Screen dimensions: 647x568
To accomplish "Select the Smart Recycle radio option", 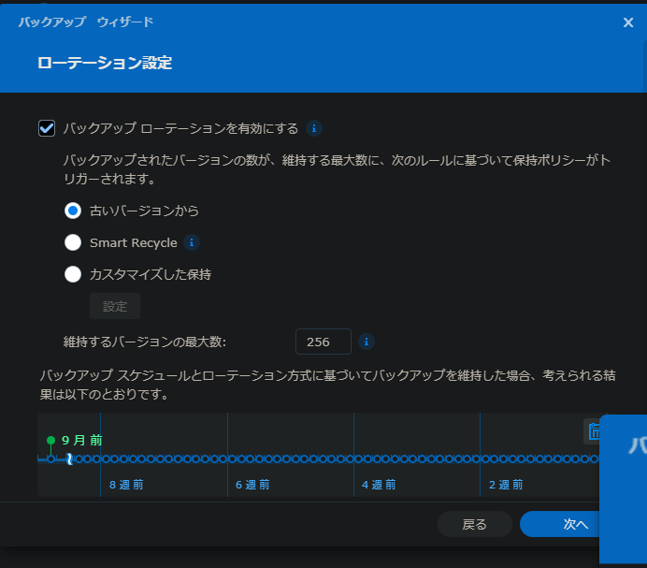I will 73,242.
